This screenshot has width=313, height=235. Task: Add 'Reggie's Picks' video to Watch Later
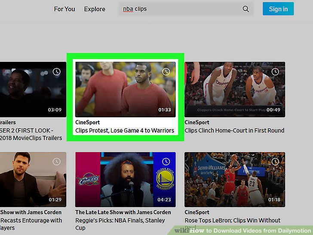[166, 162]
